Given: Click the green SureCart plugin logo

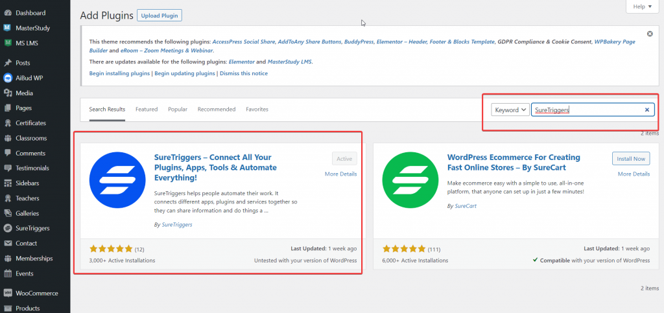Looking at the screenshot, I should [410, 180].
